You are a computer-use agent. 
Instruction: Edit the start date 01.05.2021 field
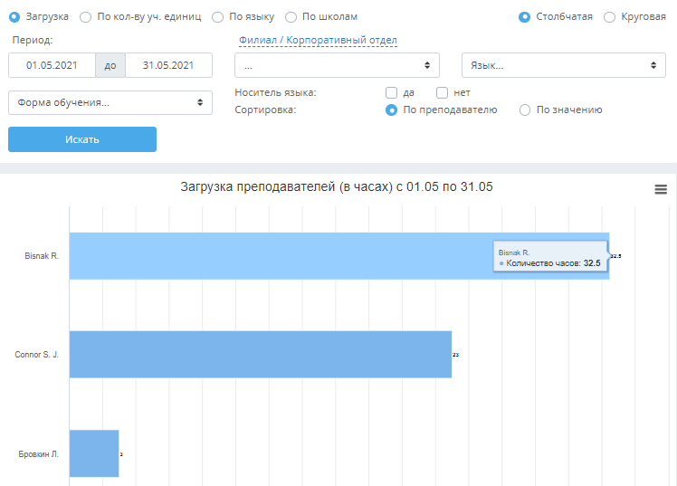click(52, 65)
